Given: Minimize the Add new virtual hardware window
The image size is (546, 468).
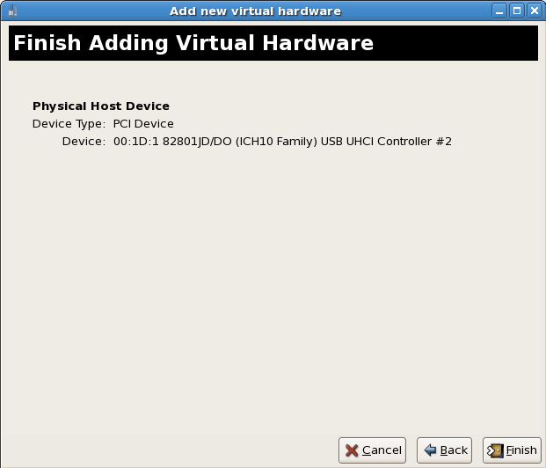Looking at the screenshot, I should (x=500, y=11).
